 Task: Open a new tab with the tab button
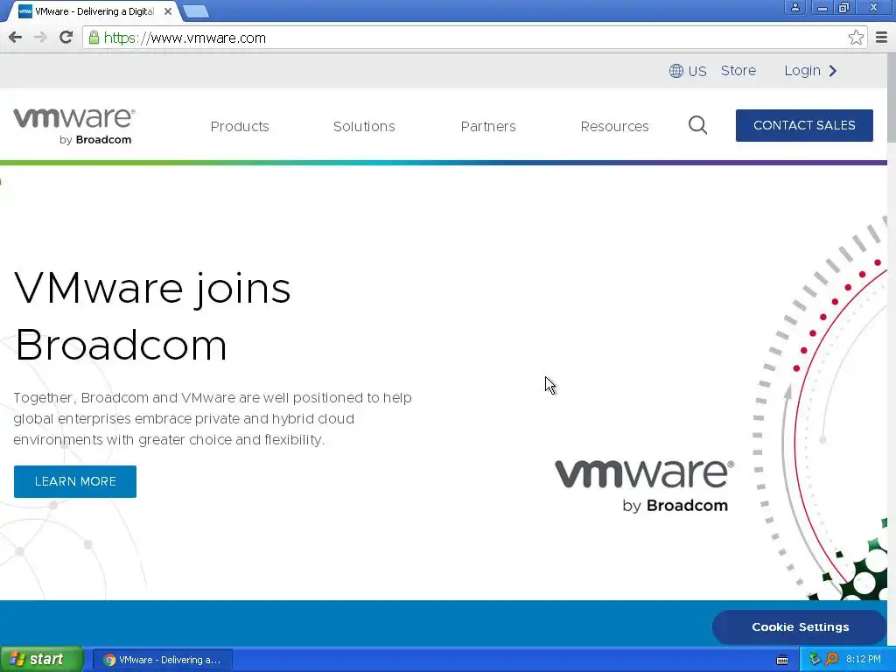(x=196, y=11)
